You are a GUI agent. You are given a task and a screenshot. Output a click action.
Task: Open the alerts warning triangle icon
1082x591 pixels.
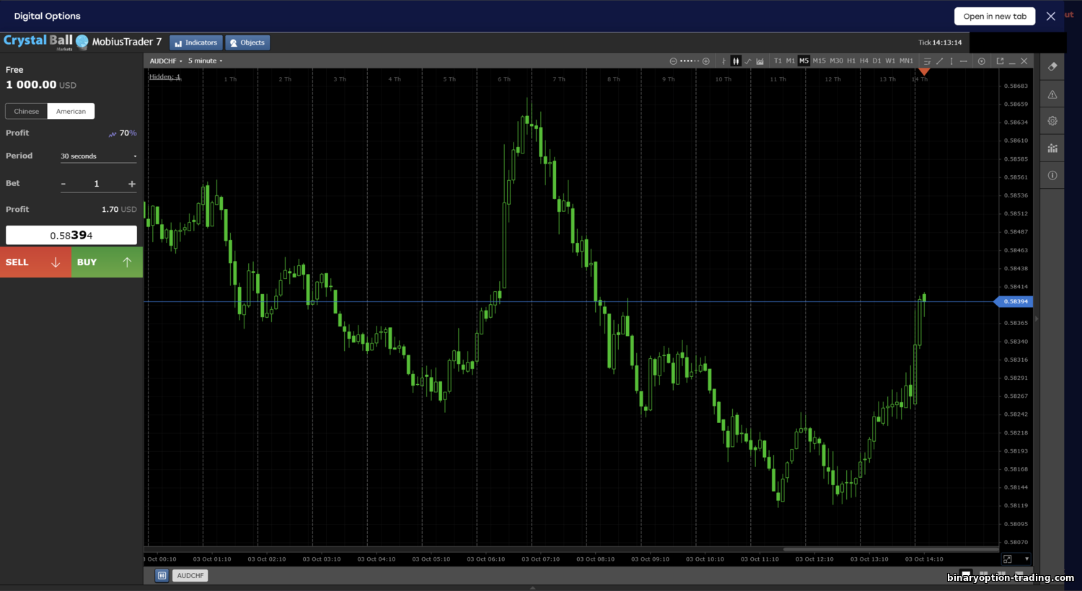click(x=1052, y=94)
